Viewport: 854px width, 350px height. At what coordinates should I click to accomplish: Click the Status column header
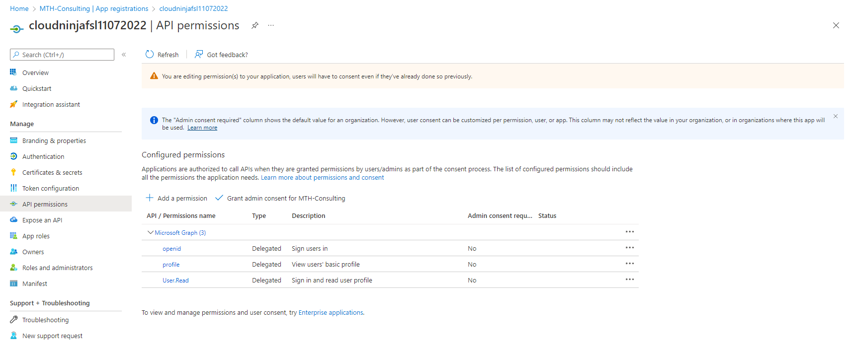tap(547, 215)
